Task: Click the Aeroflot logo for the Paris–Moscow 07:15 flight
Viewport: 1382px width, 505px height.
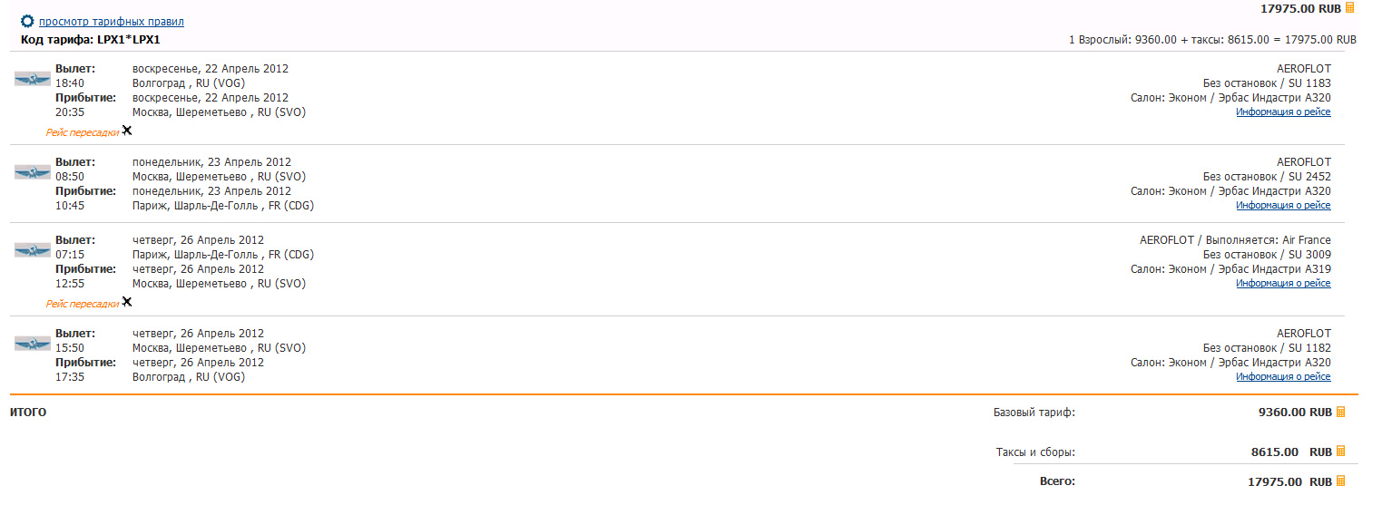Action: pyautogui.click(x=33, y=250)
